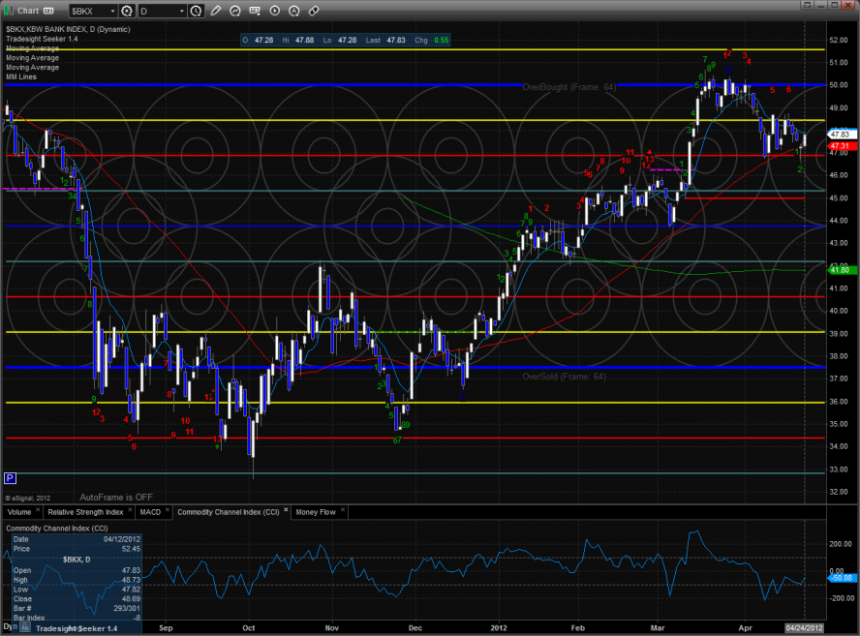Click the symbol link gear icon
Image resolution: width=860 pixels, height=636 pixels.
tap(126, 11)
